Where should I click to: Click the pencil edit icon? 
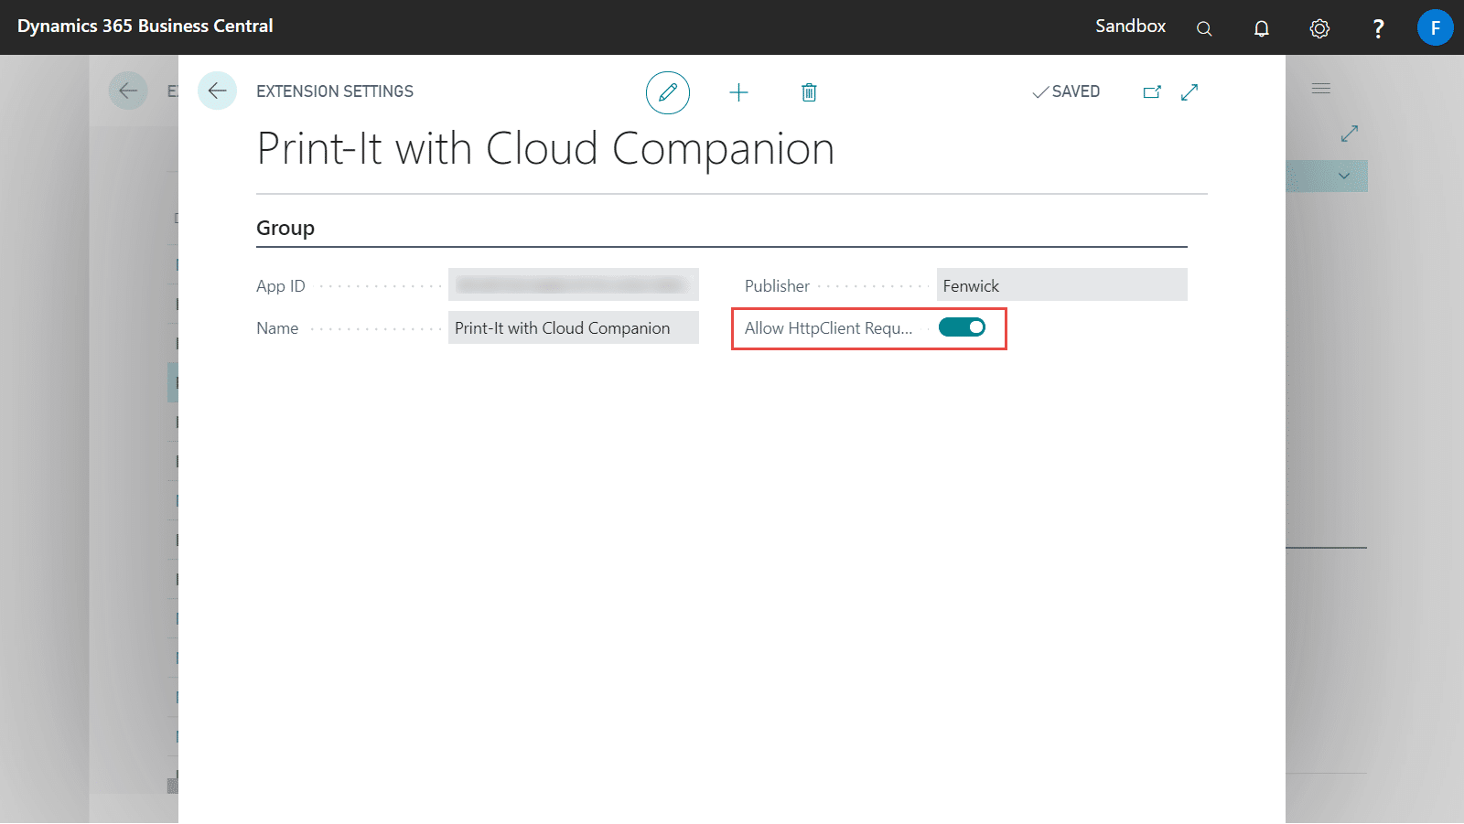668,92
